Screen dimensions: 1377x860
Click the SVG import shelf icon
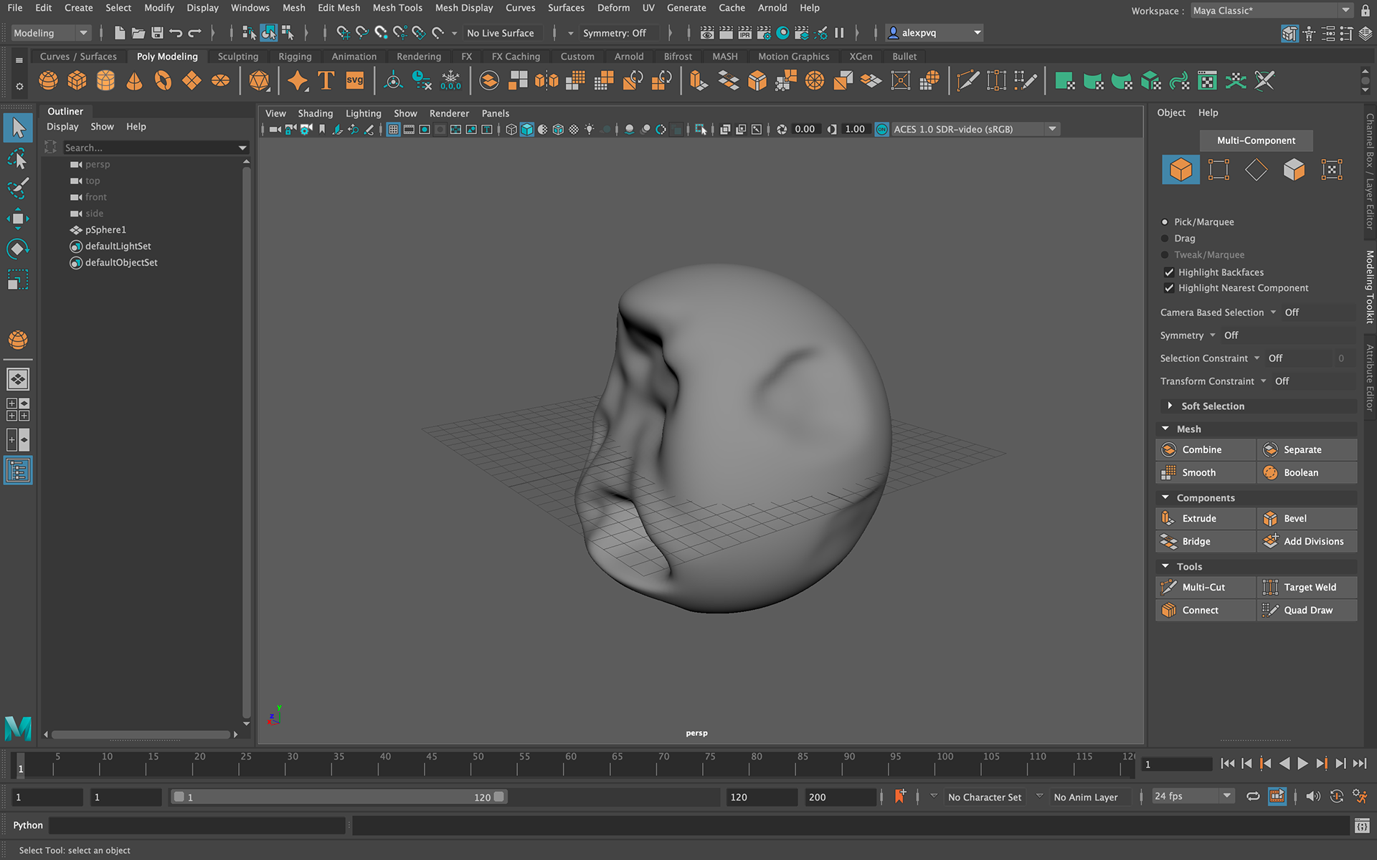click(x=354, y=81)
